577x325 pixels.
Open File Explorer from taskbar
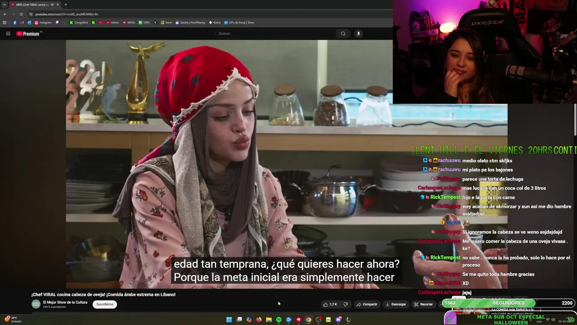pyautogui.click(x=269, y=320)
